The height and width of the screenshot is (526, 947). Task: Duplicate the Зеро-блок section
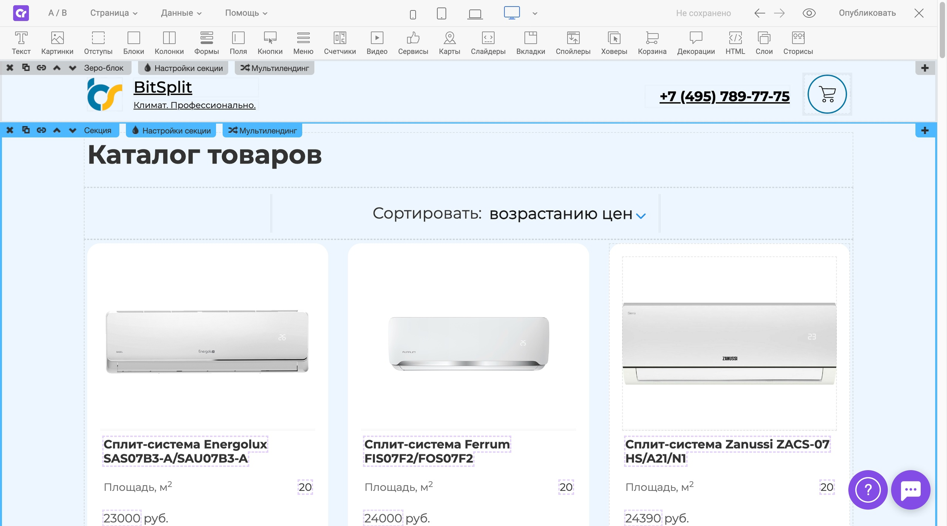point(26,68)
